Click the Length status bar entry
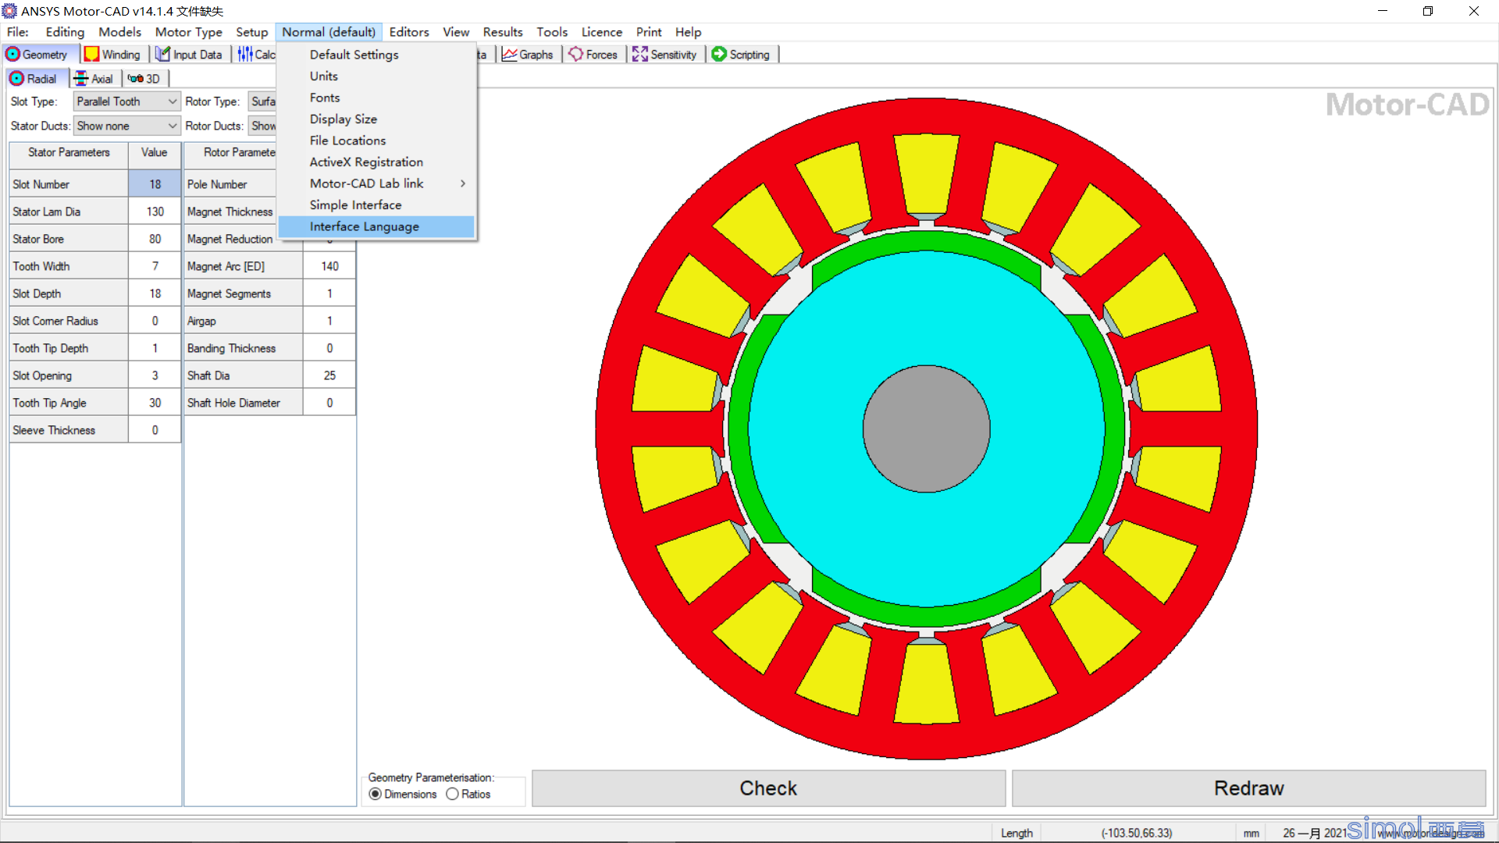This screenshot has height=843, width=1499. 1017,833
